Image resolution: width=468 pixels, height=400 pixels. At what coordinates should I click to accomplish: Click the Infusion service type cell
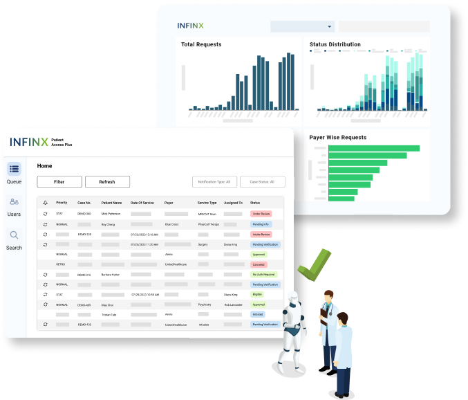point(204,325)
